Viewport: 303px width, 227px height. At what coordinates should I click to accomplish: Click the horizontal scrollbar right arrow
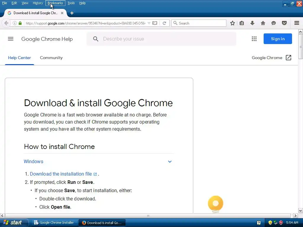tap(296, 215)
